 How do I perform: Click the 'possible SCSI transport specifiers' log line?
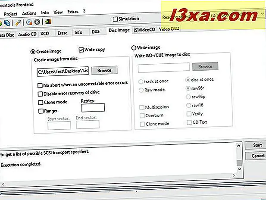45,153
